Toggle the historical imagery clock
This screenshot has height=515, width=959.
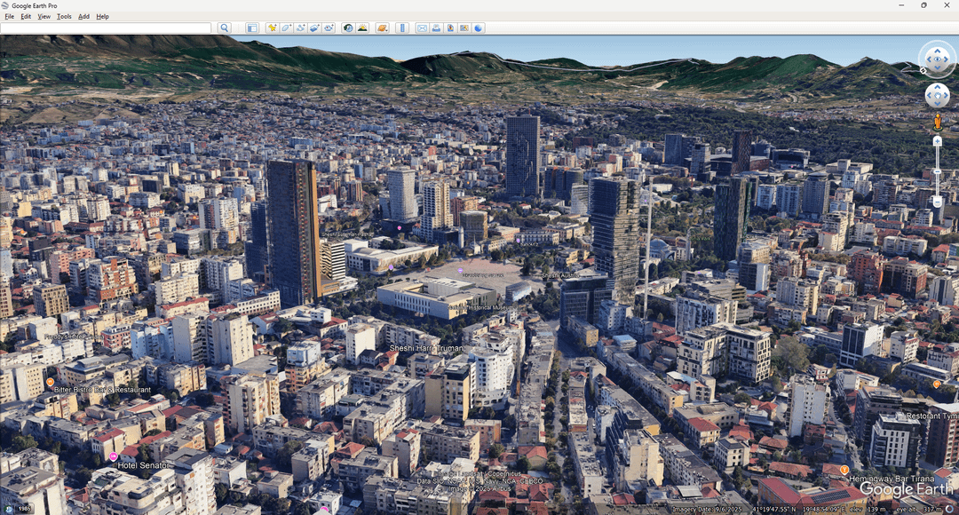[x=348, y=28]
